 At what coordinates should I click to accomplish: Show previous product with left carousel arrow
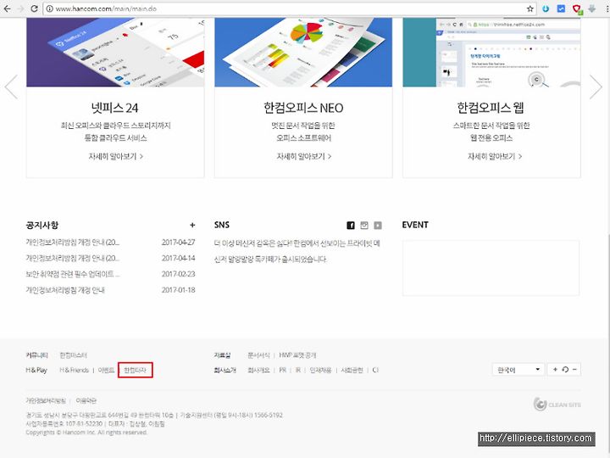coord(11,87)
